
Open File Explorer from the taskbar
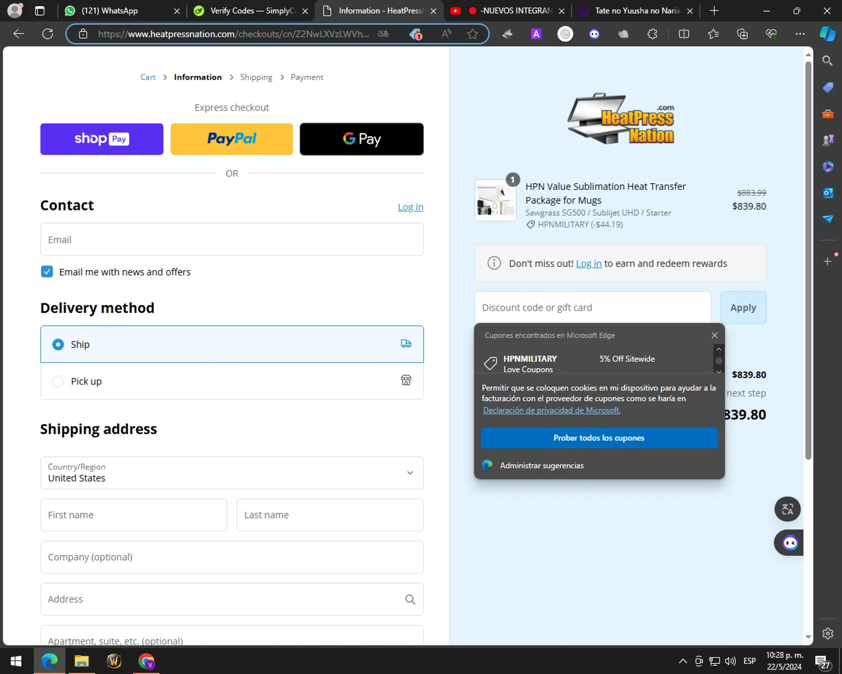point(81,661)
